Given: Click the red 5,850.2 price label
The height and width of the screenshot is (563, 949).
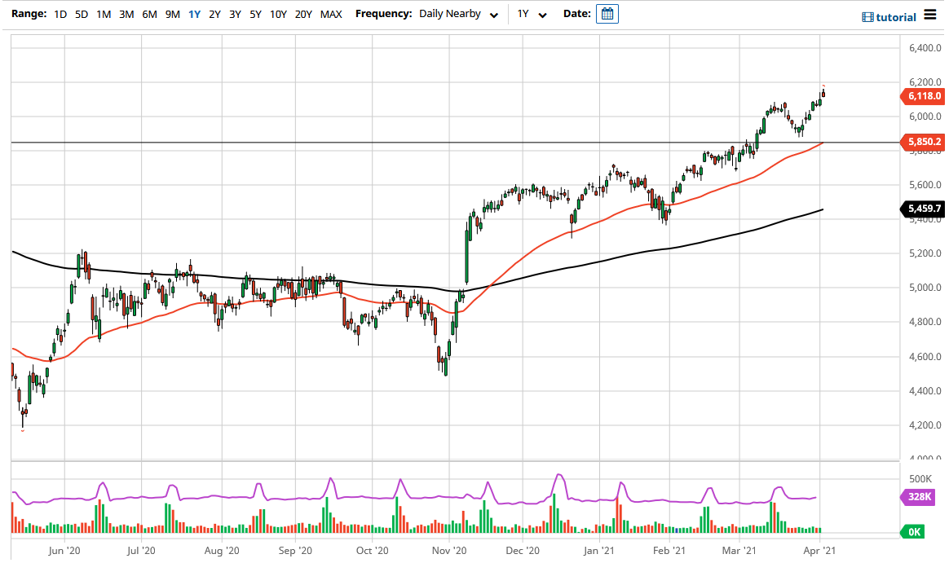Looking at the screenshot, I should 926,141.
